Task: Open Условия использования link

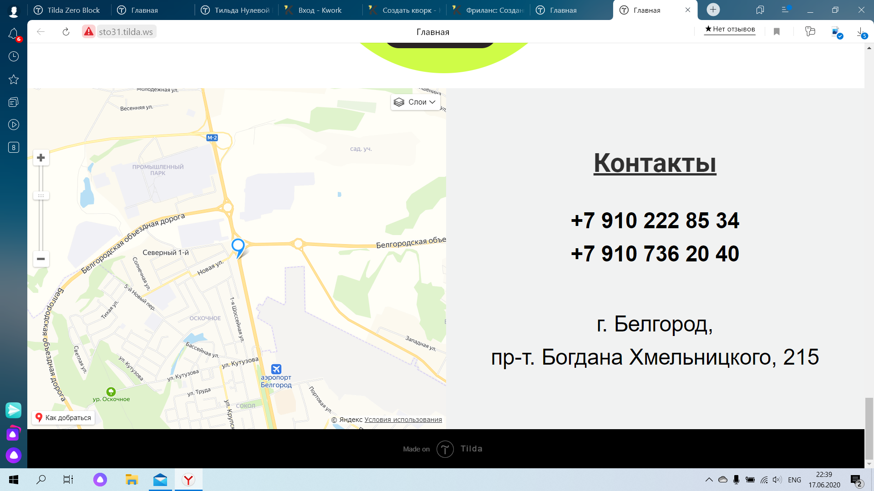Action: [x=403, y=420]
